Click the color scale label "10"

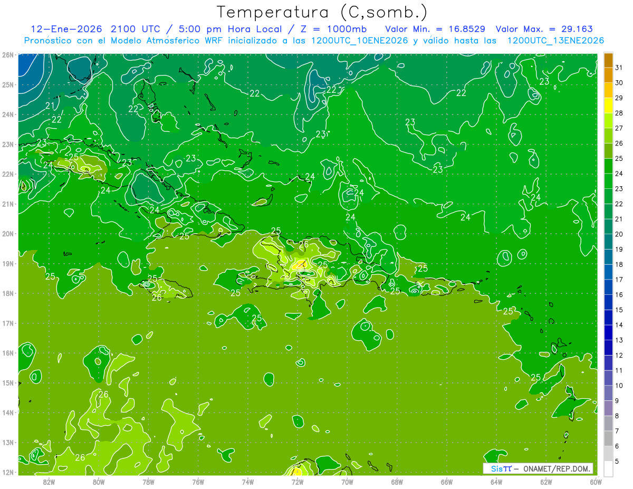(619, 386)
